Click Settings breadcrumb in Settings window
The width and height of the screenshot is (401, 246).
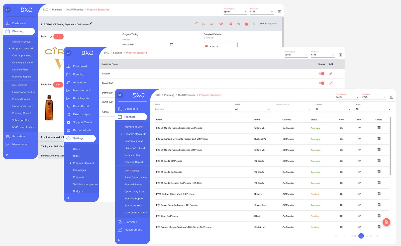(x=118, y=53)
